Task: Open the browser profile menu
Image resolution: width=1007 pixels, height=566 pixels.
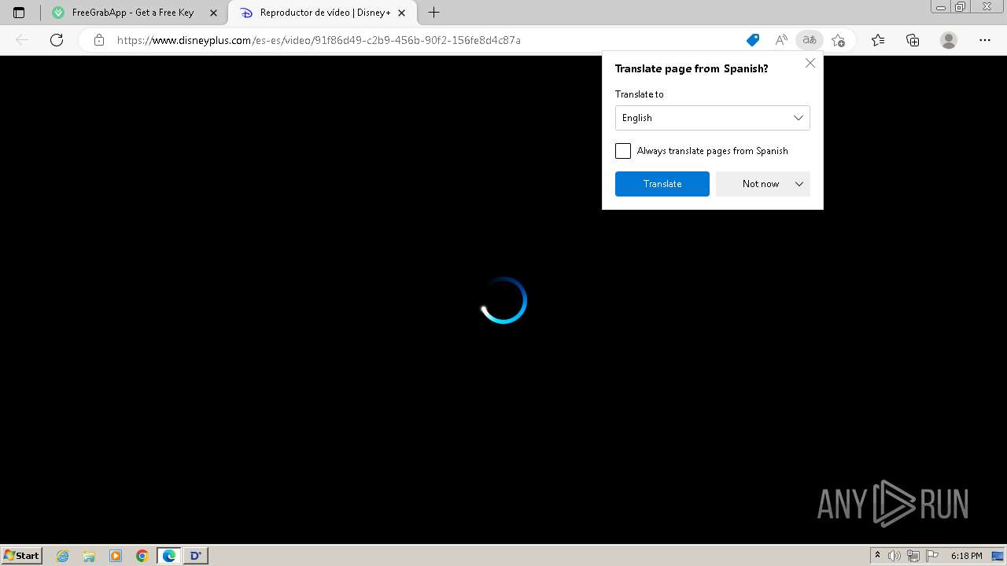Action: (949, 40)
